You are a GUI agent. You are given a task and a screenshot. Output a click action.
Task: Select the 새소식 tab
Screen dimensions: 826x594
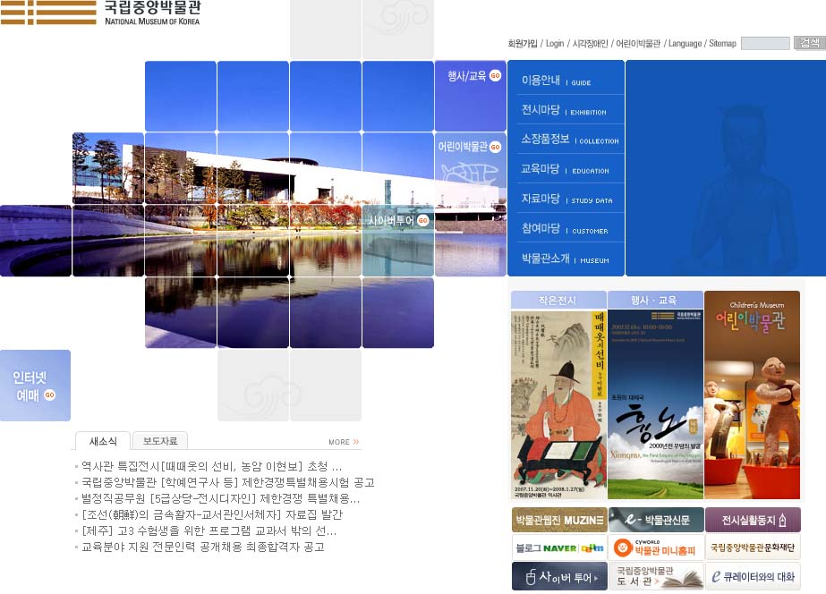(x=103, y=440)
